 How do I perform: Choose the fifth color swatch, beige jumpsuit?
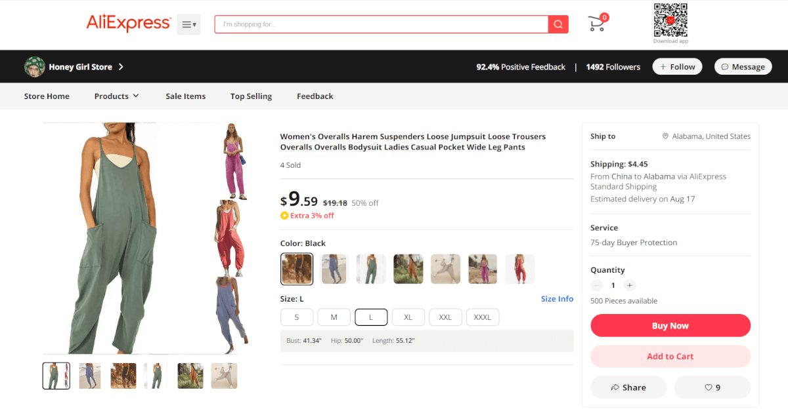pos(445,269)
